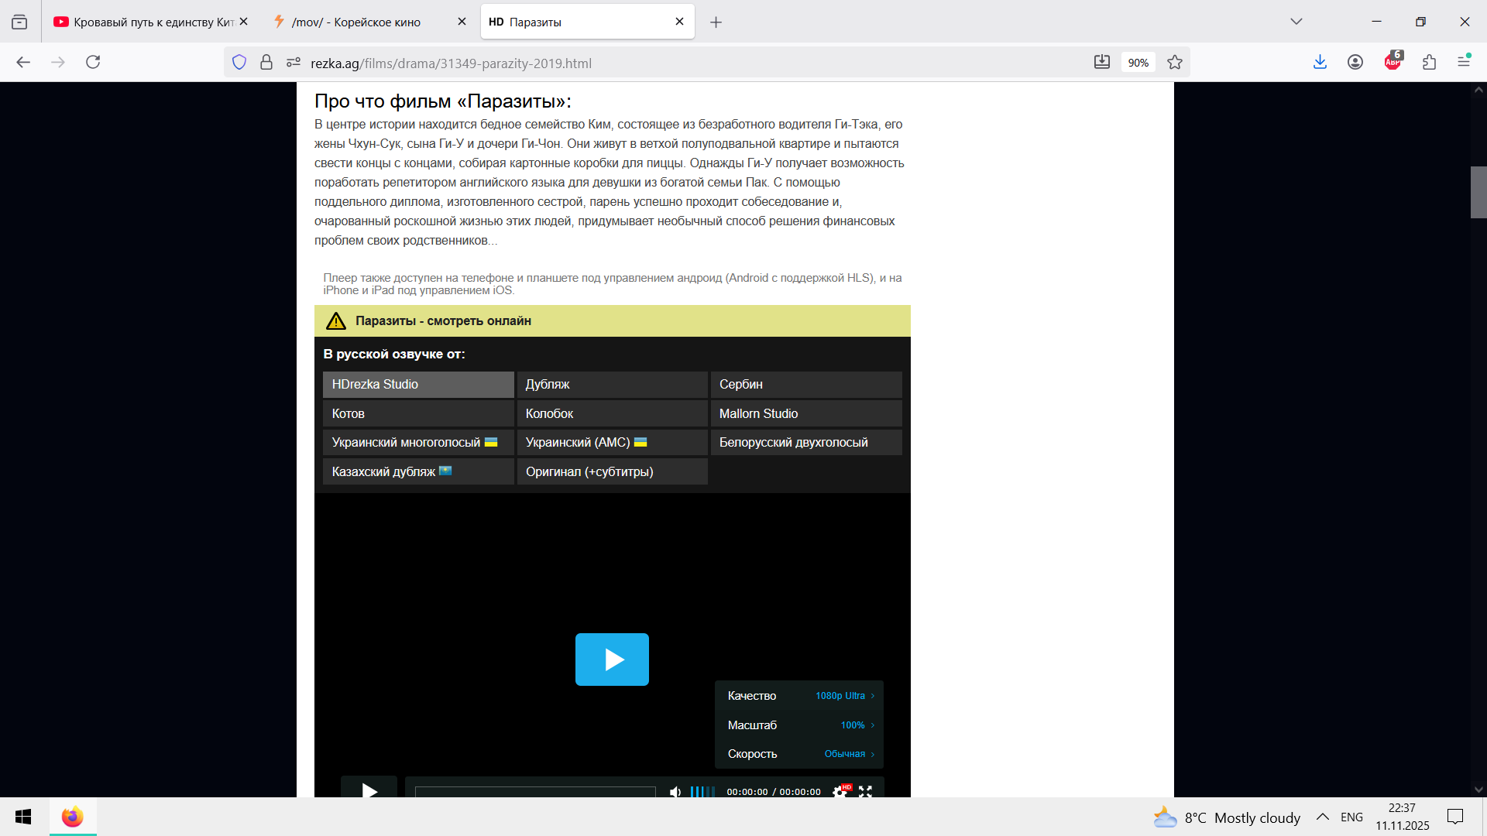Image resolution: width=1487 pixels, height=836 pixels.
Task: Choose the Сербин voice-over track
Action: point(805,385)
